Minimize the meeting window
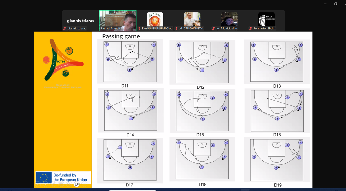 pyautogui.click(x=325, y=4)
